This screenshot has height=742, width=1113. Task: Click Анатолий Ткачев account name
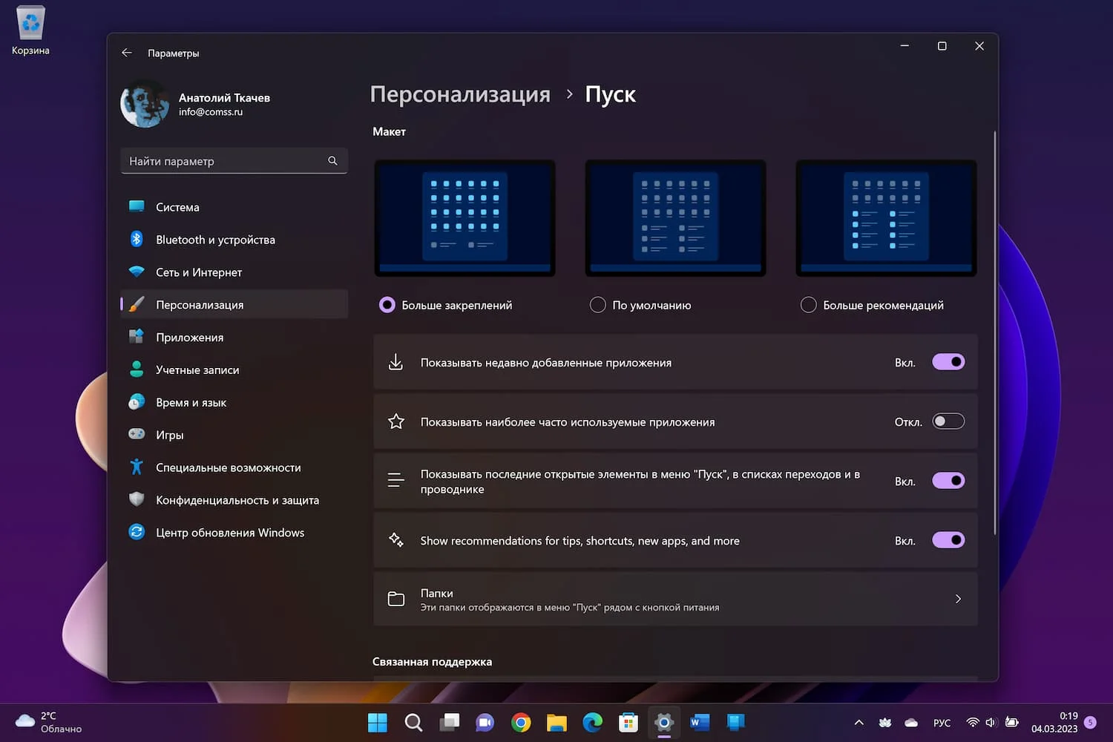pyautogui.click(x=224, y=98)
